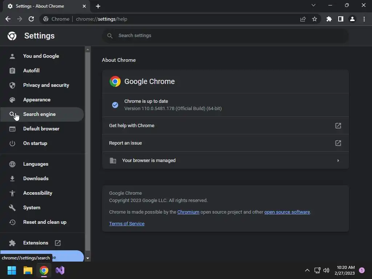
Task: Open Search engine settings
Action: point(42,114)
